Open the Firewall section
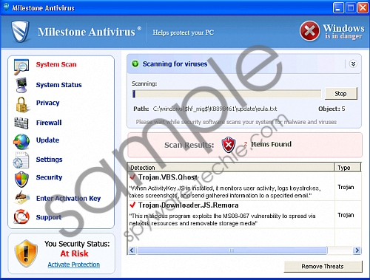 click(49, 123)
